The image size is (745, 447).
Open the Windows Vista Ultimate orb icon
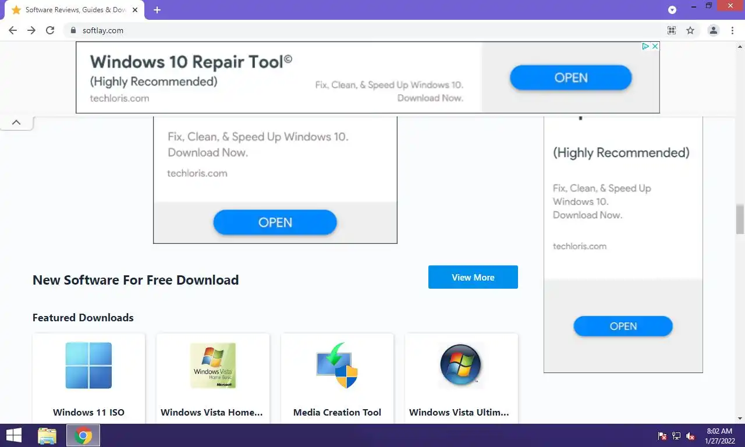pos(461,366)
